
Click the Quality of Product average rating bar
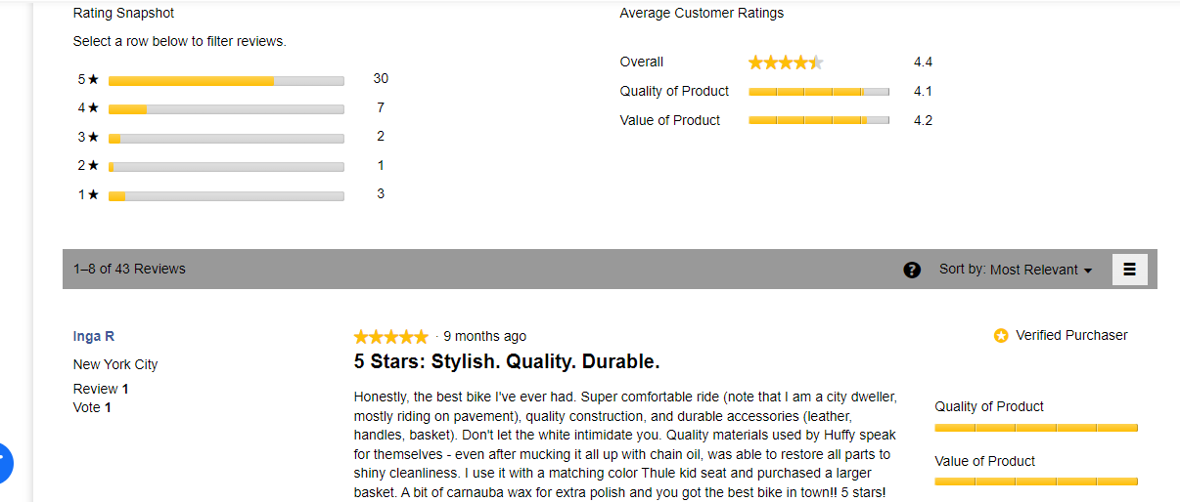coord(818,92)
